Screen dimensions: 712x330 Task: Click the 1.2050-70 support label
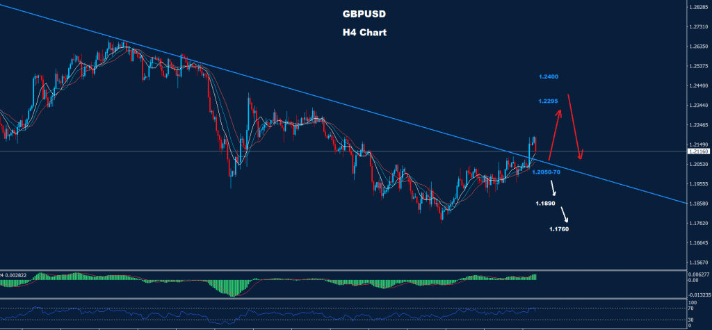click(x=547, y=172)
